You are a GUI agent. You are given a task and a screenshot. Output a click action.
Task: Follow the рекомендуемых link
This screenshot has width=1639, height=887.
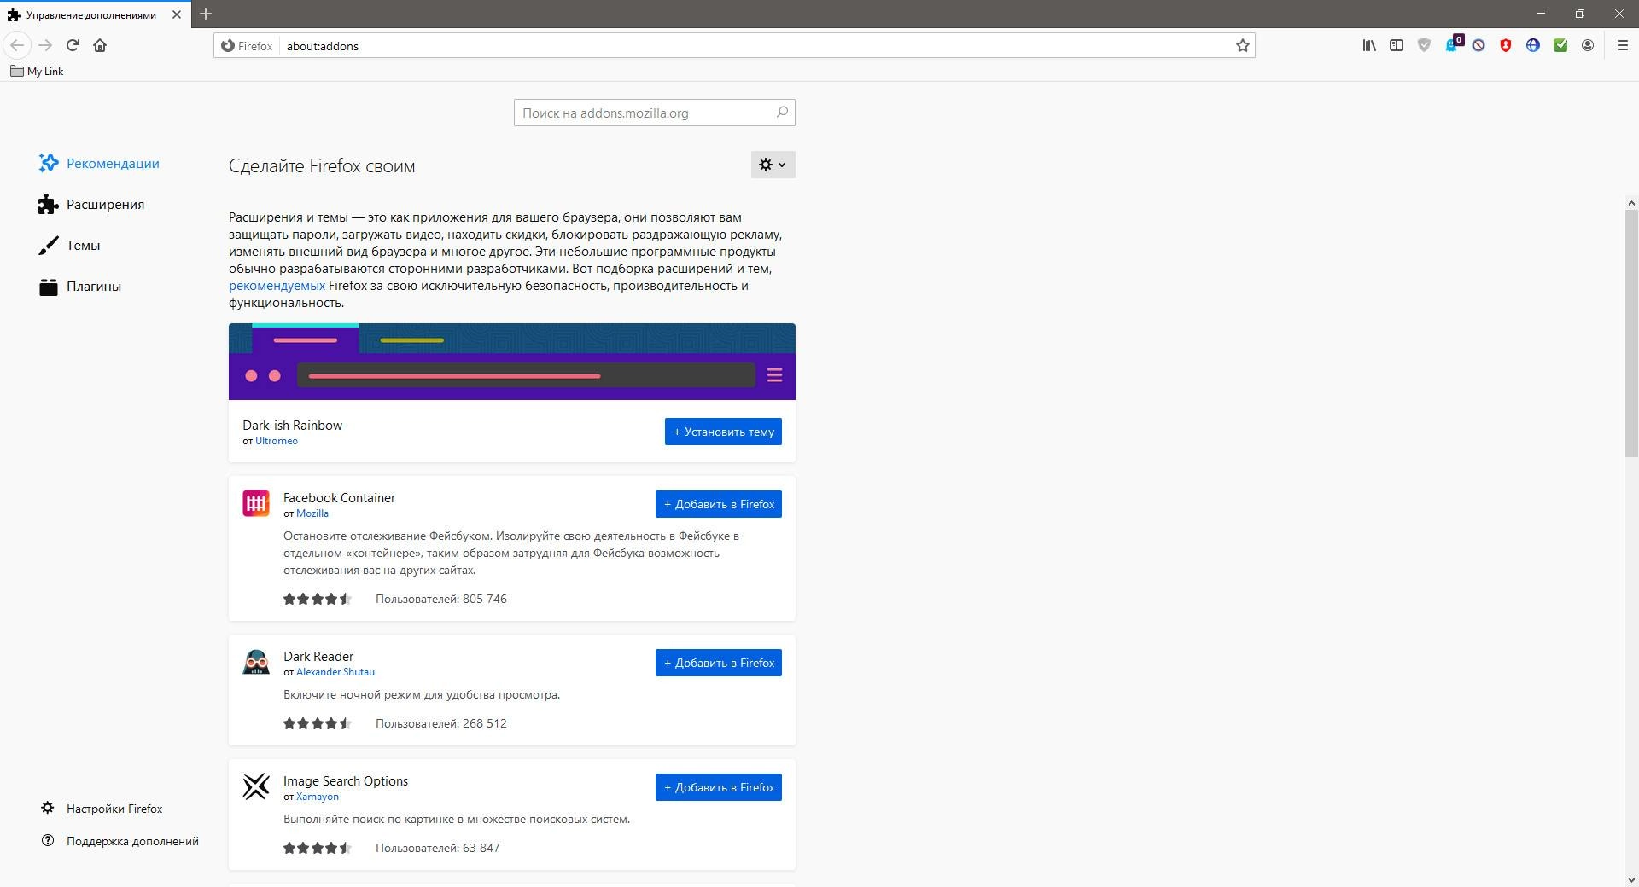277,286
